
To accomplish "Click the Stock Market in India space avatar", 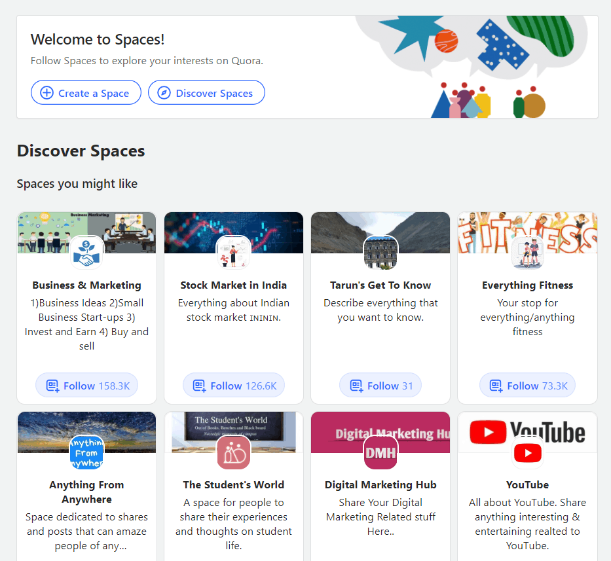I will 233,251.
